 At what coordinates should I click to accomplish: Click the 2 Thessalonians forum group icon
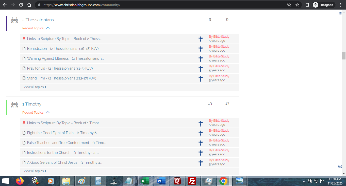click(x=14, y=20)
